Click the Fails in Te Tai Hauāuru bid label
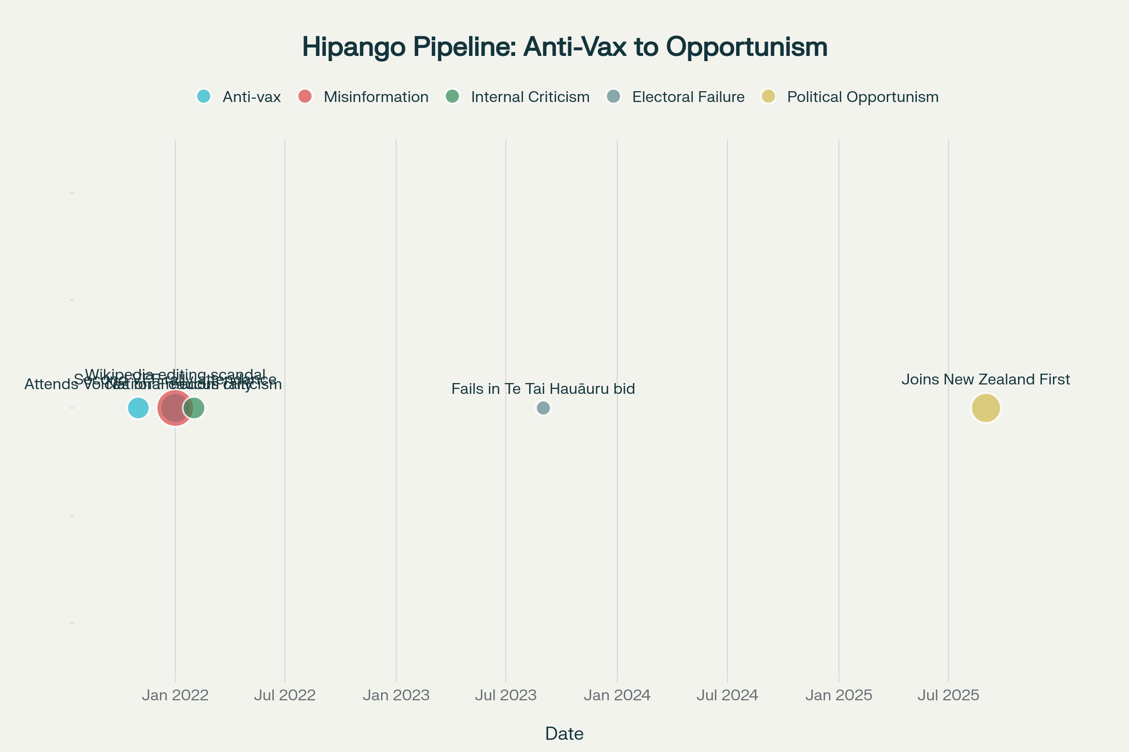This screenshot has height=752, width=1129. pos(543,389)
